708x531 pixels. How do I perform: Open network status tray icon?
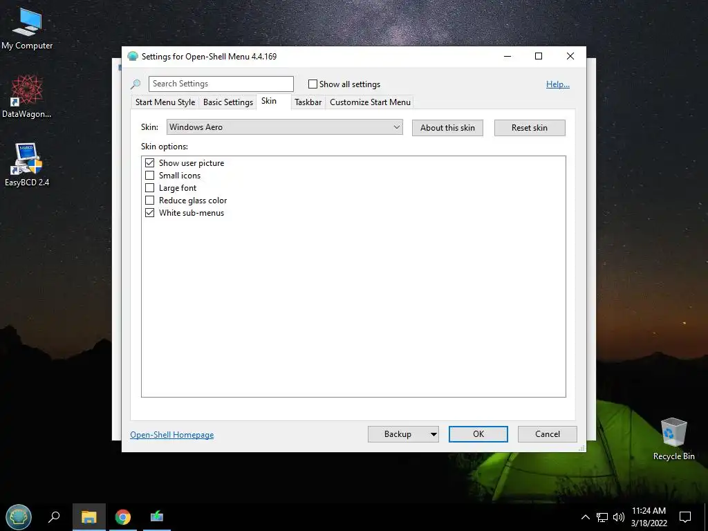point(602,517)
